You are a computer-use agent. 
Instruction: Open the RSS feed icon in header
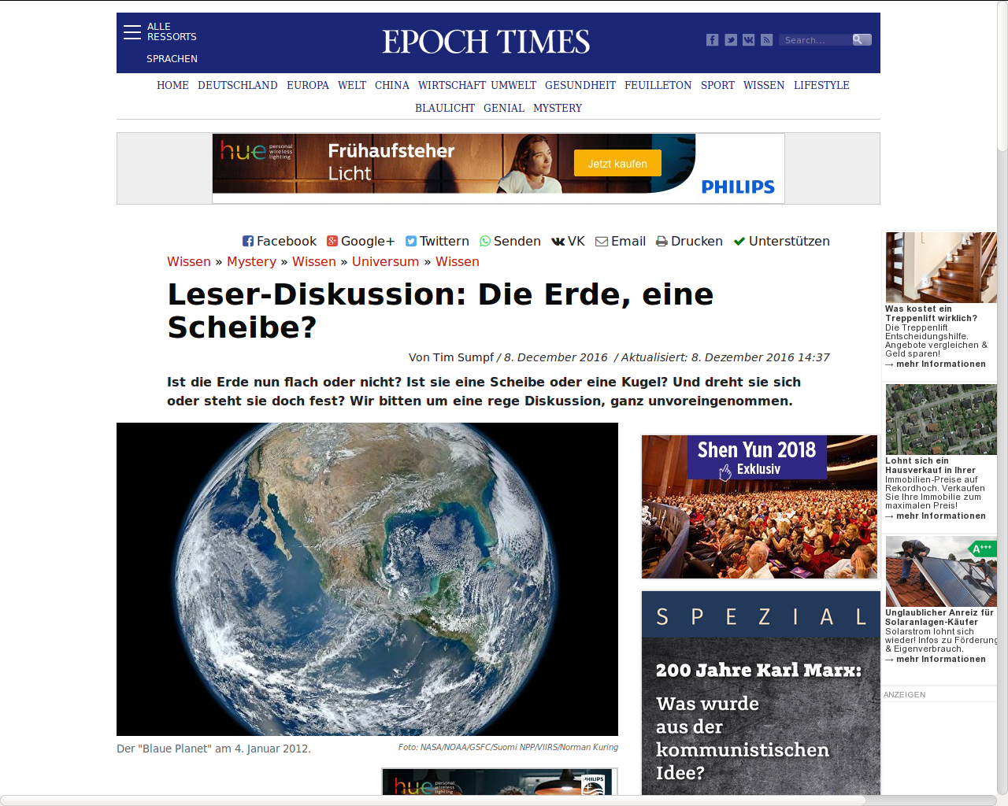tap(766, 40)
